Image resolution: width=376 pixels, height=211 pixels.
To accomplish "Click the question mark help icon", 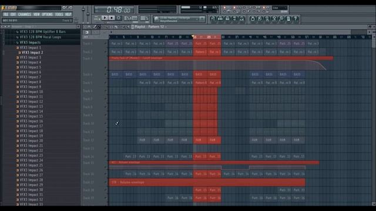I will coord(296,19).
